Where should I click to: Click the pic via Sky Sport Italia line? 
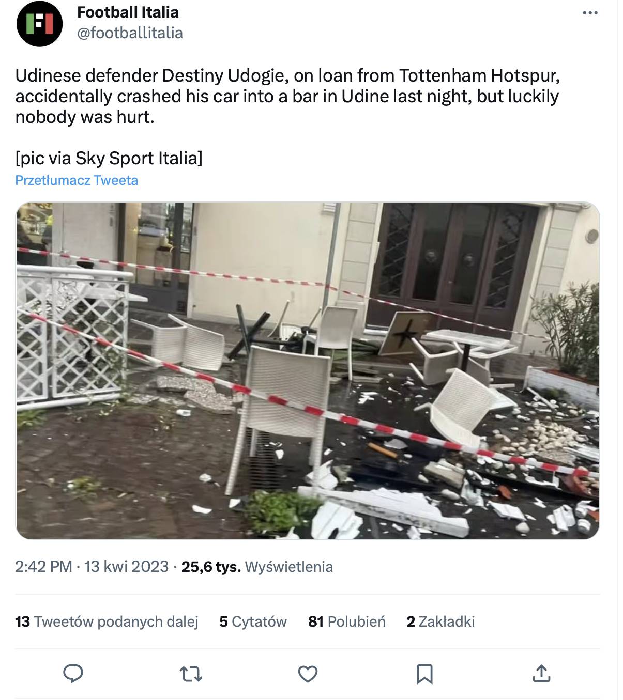tap(109, 158)
